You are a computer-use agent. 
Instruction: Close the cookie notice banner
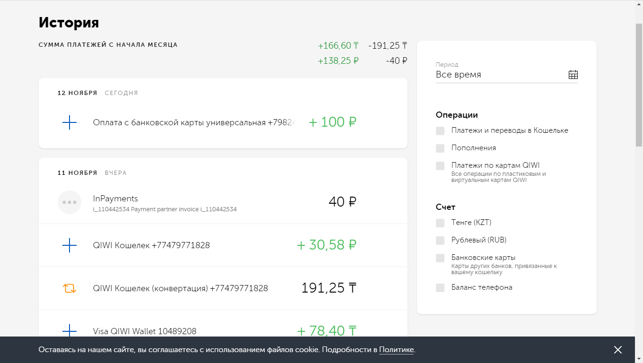coord(618,350)
